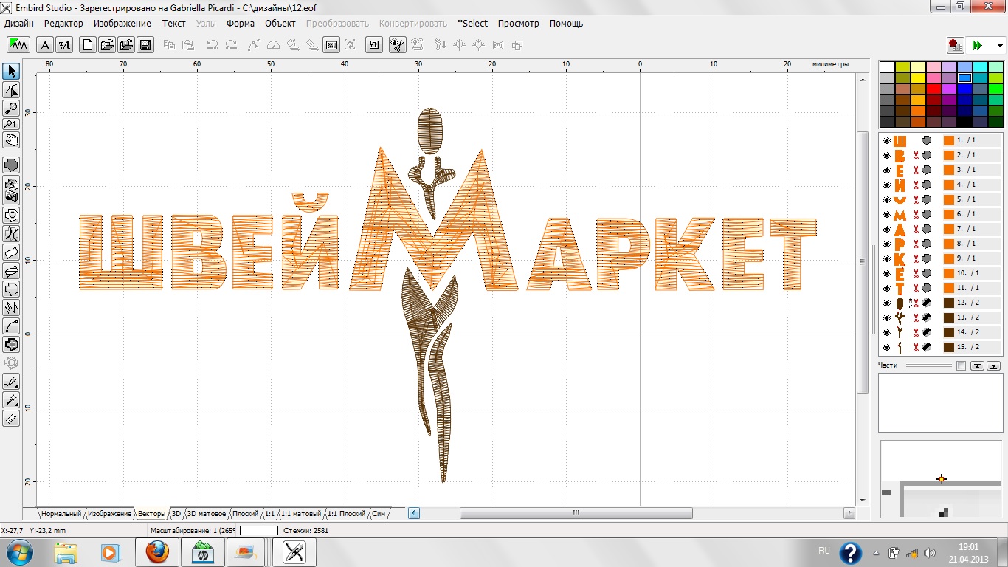Viewport: 1008px width, 567px height.
Task: Expand the Части panel down arrow
Action: coord(994,366)
